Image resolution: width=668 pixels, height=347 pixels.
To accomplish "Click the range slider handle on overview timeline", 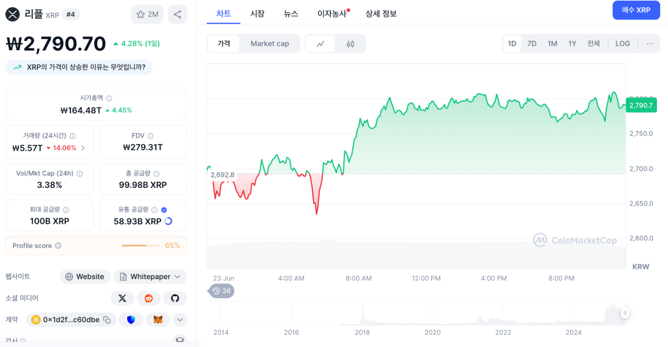I will pyautogui.click(x=625, y=313).
